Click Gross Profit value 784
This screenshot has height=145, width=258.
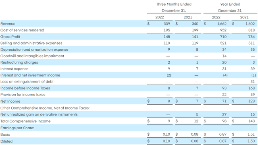pos(252,37)
